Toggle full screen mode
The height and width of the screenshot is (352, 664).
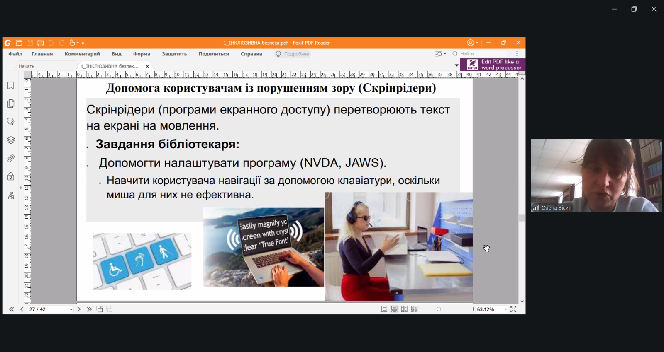(513, 309)
